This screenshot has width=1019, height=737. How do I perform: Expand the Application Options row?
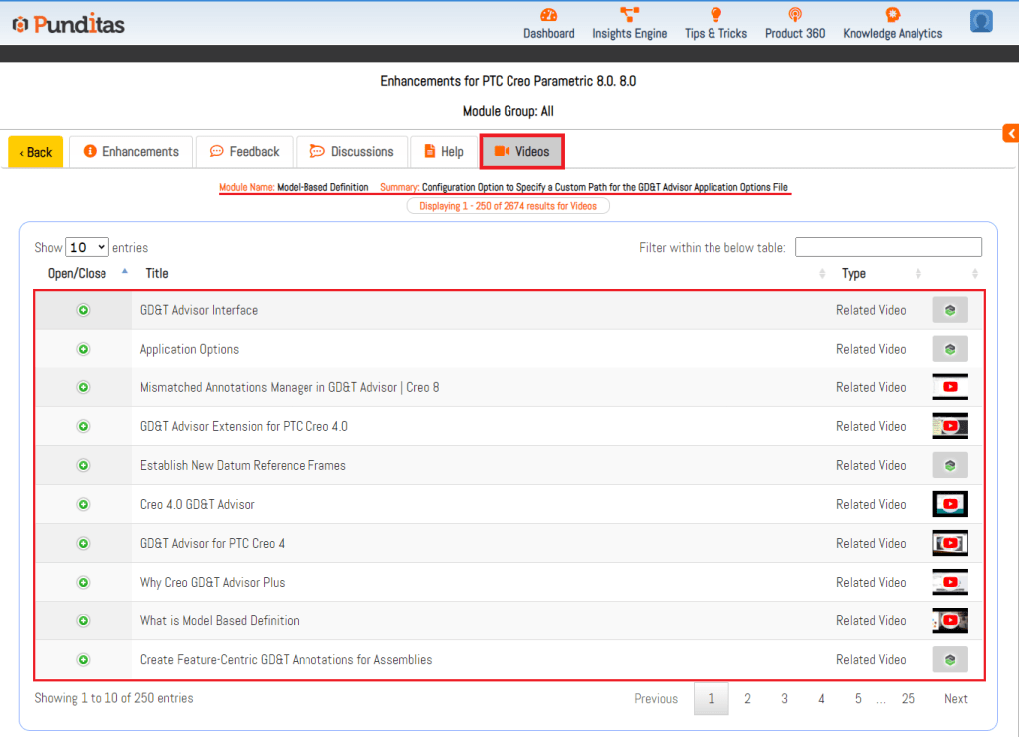click(84, 349)
